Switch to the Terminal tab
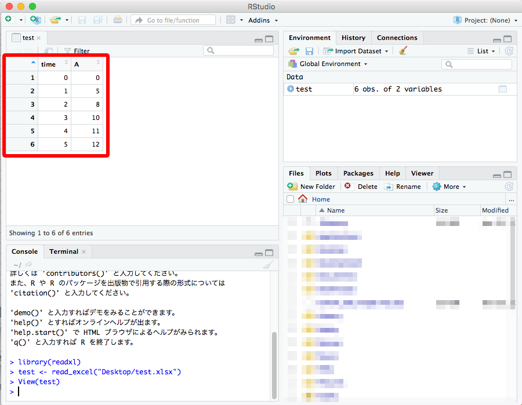Image resolution: width=522 pixels, height=405 pixels. coord(64,251)
